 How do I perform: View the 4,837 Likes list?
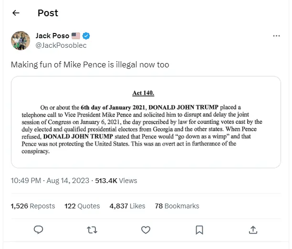127,206
